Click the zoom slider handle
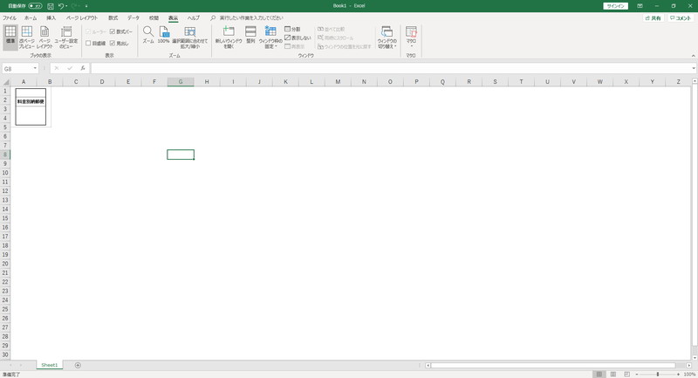Viewport: 698px width, 378px height. [x=658, y=375]
